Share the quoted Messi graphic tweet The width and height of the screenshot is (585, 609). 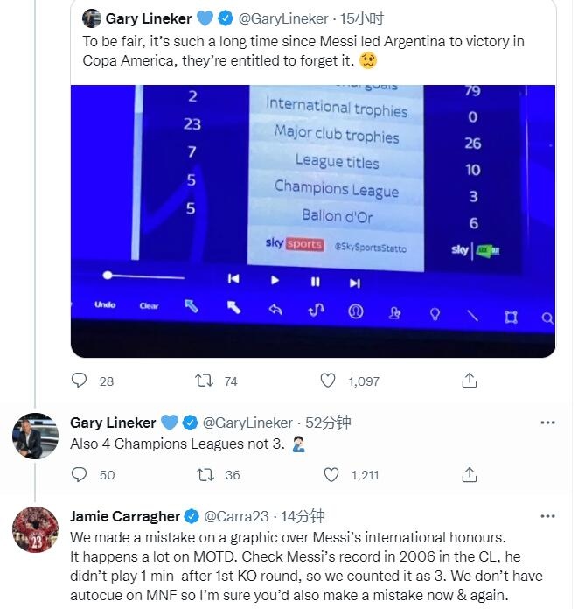point(470,381)
